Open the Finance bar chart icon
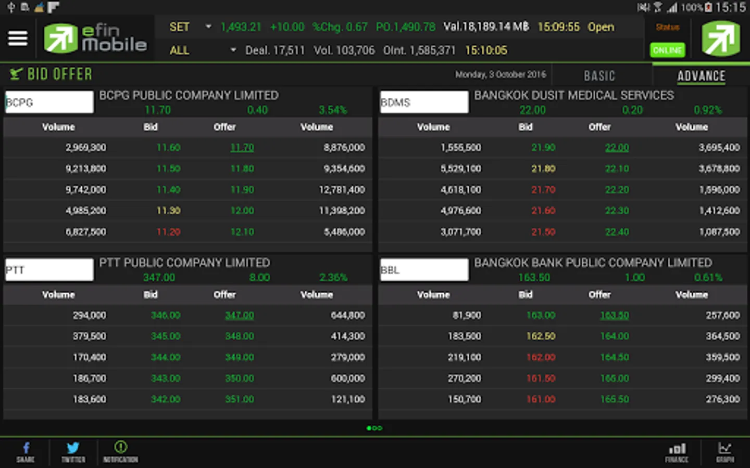The image size is (750, 468). click(x=677, y=452)
